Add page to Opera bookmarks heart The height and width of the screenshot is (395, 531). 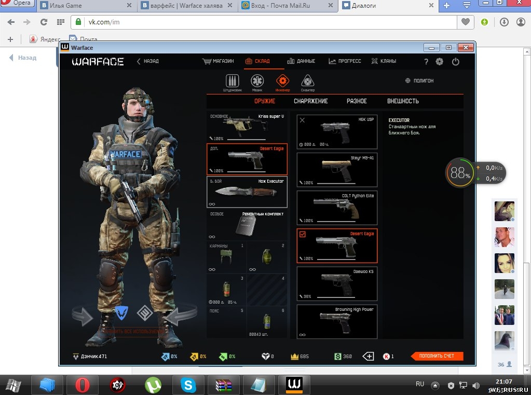(x=466, y=22)
